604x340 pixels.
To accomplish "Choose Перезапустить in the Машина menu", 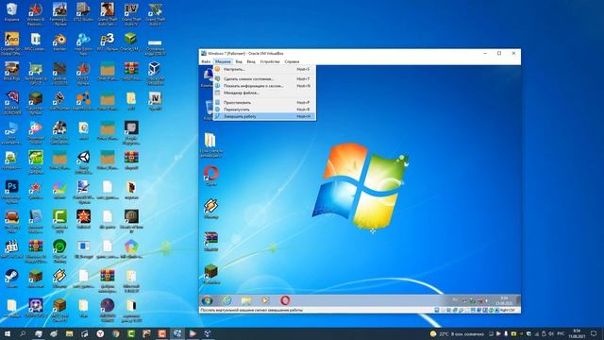I will [264, 110].
